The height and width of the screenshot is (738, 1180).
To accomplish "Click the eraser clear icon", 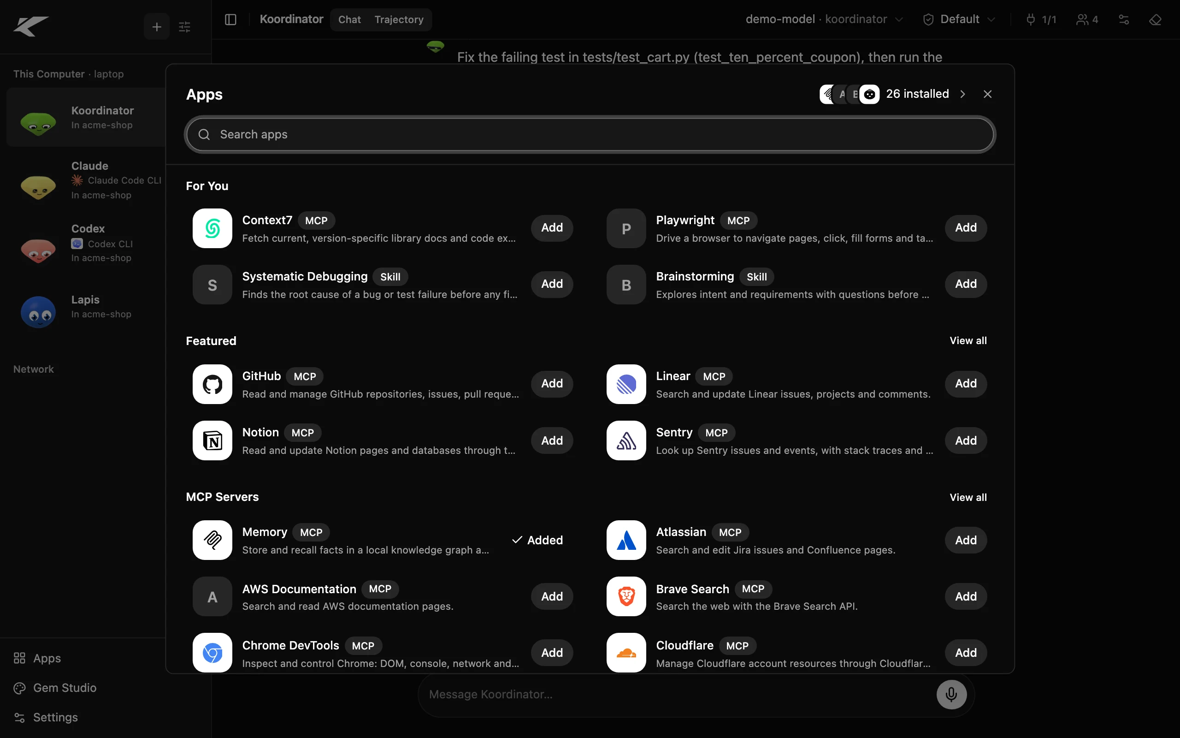I will click(x=1155, y=19).
